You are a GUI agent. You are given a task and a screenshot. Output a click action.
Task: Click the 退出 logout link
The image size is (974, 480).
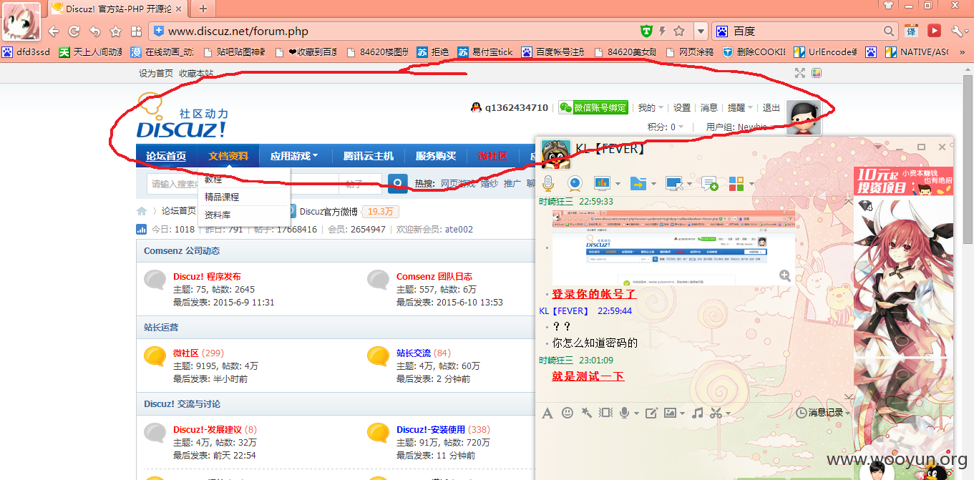(x=771, y=107)
